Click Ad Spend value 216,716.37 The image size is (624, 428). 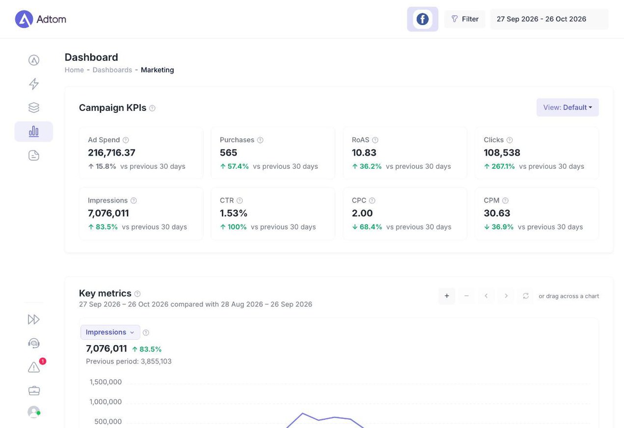111,153
